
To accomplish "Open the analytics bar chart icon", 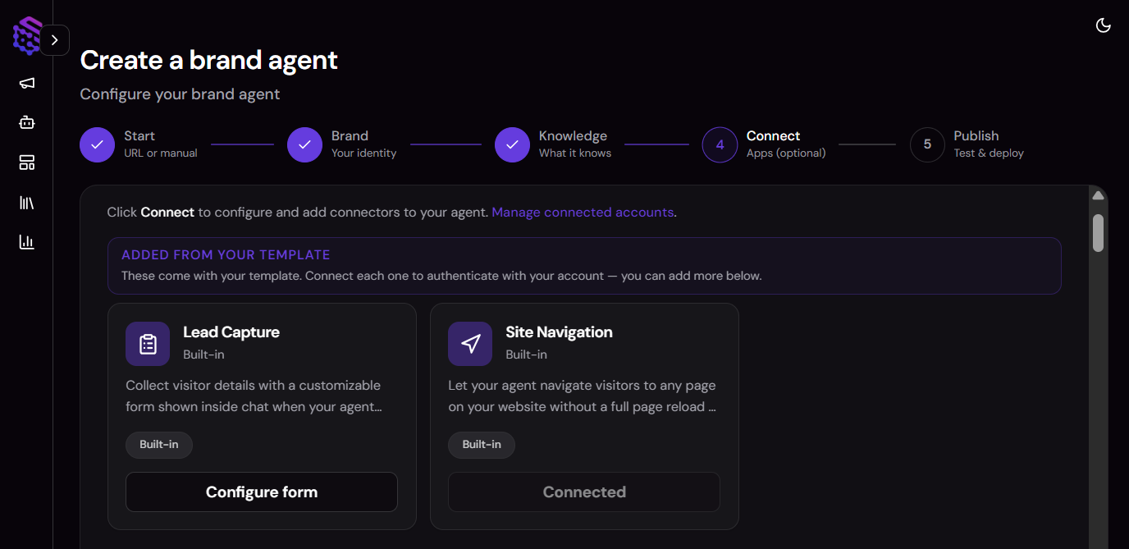I will point(27,241).
